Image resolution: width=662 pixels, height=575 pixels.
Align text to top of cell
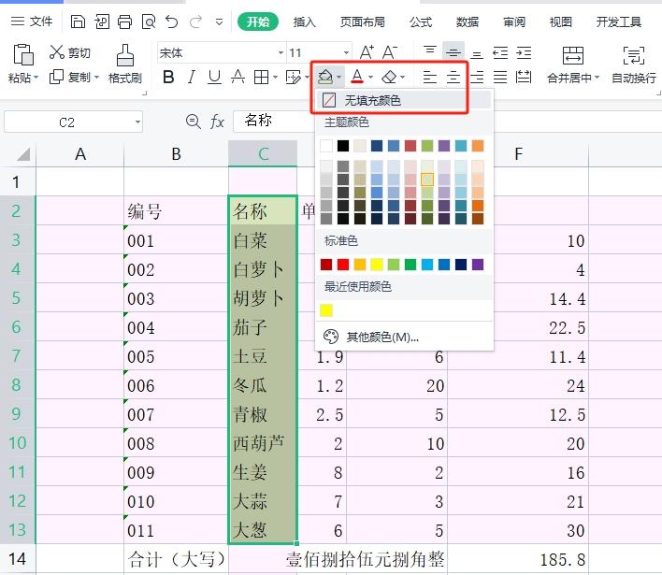(430, 52)
